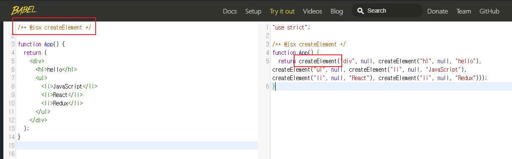Click 'return createElement("div"' in output

pyautogui.click(x=316, y=61)
